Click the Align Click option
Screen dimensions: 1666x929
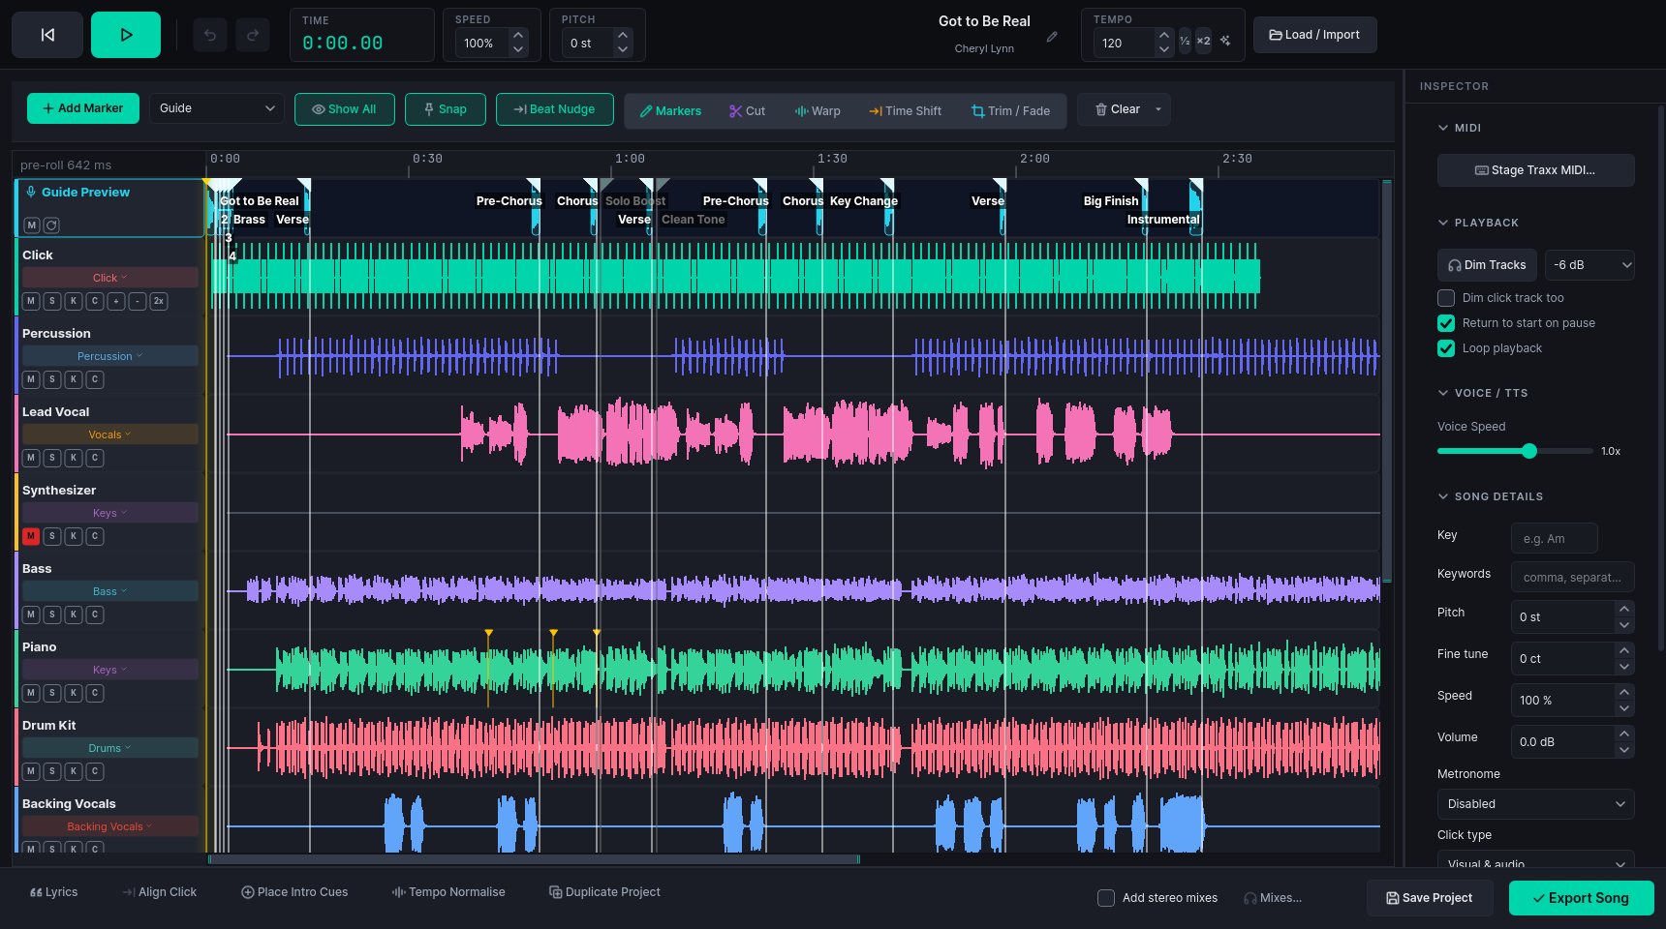coord(160,892)
